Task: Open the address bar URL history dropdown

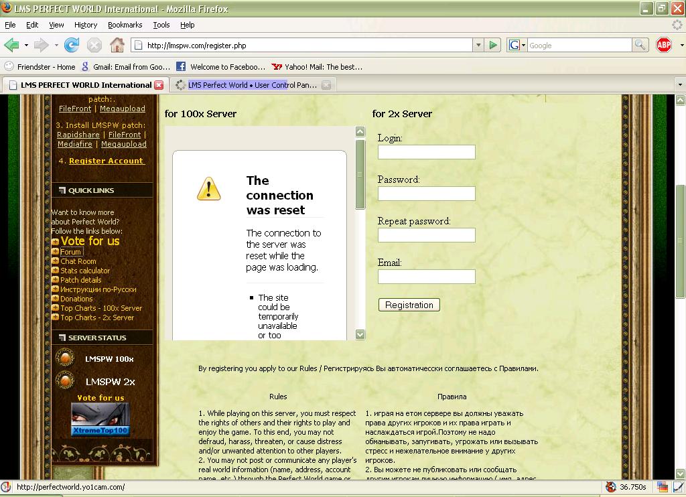Action: click(x=478, y=46)
